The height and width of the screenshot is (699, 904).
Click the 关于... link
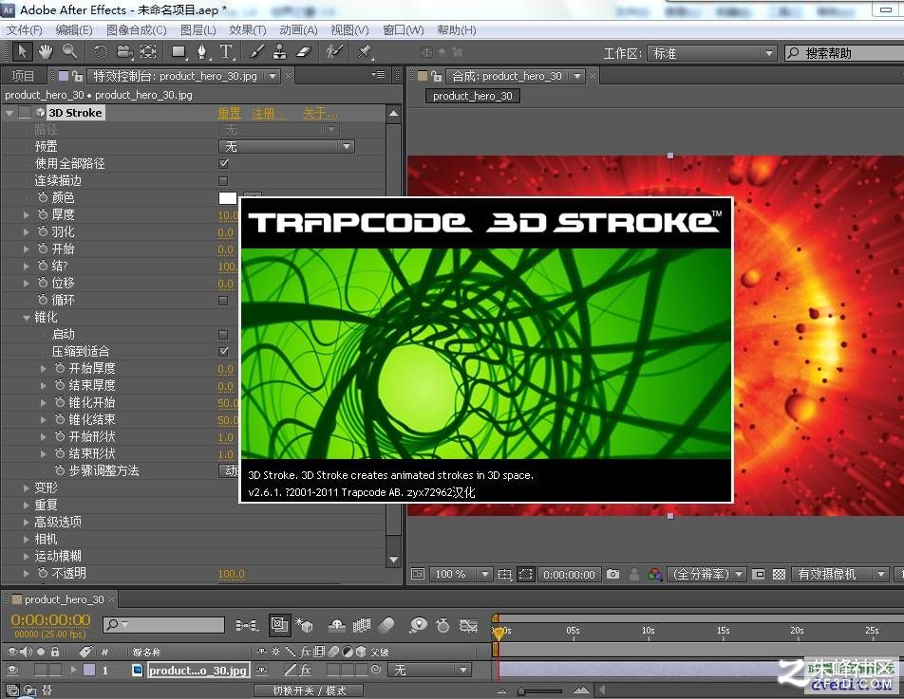(x=320, y=113)
